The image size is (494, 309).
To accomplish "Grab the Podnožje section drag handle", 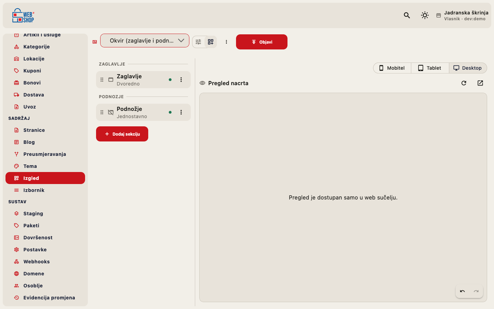I will point(102,112).
